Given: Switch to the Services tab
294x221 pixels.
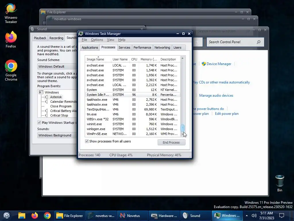Looking at the screenshot, I should (x=124, y=47).
